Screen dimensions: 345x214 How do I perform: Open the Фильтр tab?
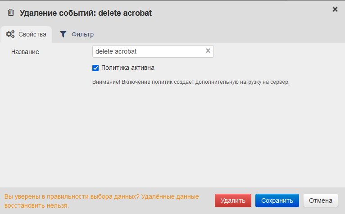click(x=82, y=34)
